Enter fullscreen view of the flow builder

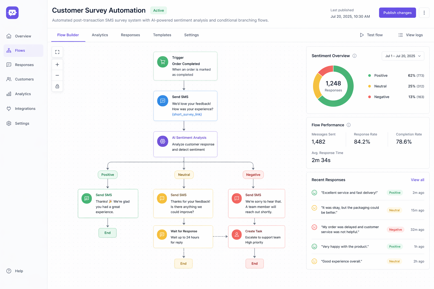tap(57, 52)
